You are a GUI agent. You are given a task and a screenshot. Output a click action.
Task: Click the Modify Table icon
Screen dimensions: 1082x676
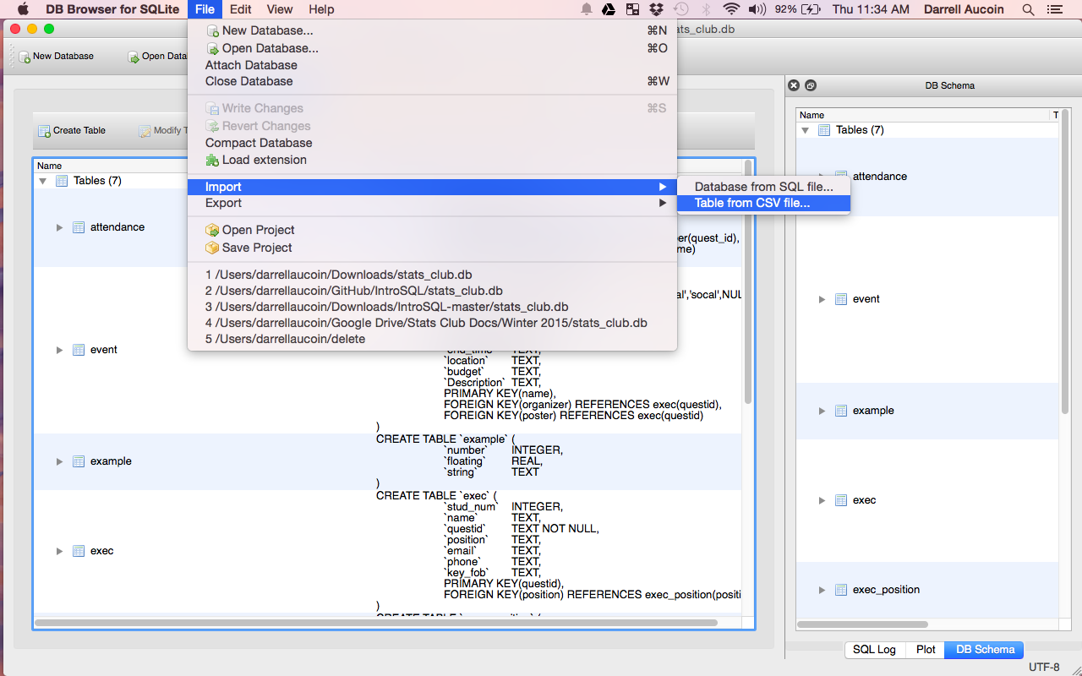[145, 131]
